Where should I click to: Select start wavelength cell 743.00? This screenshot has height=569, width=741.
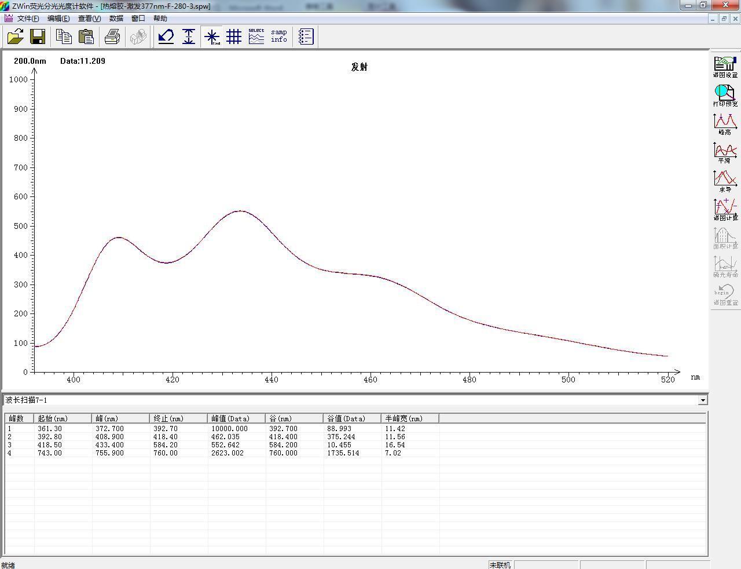(50, 453)
